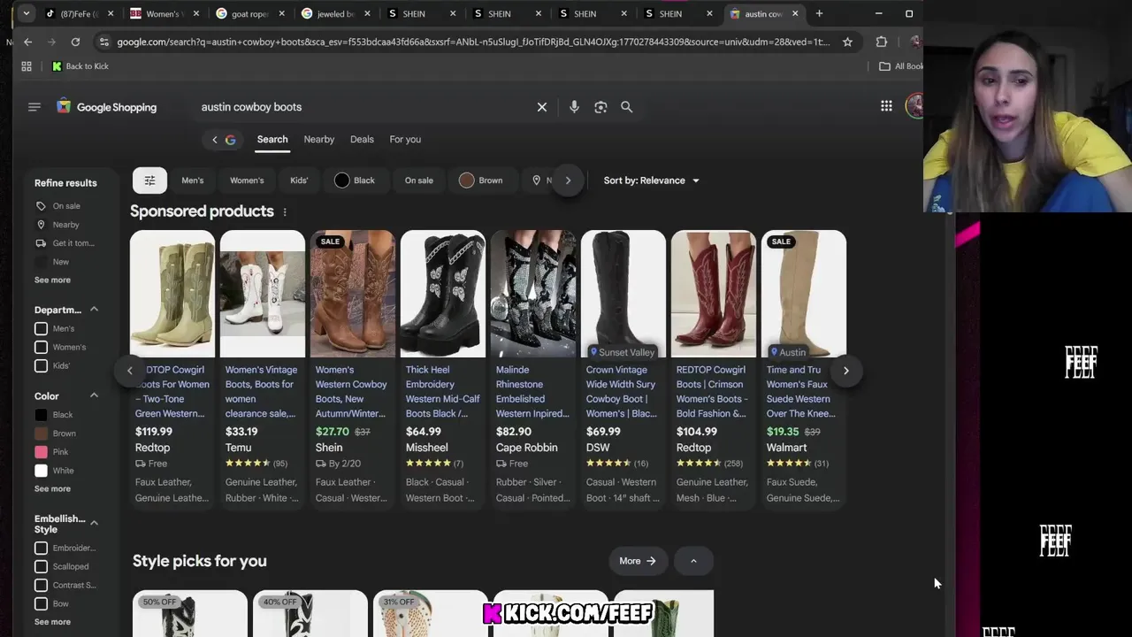Check the Contrast Stitching style checkbox

point(41,586)
